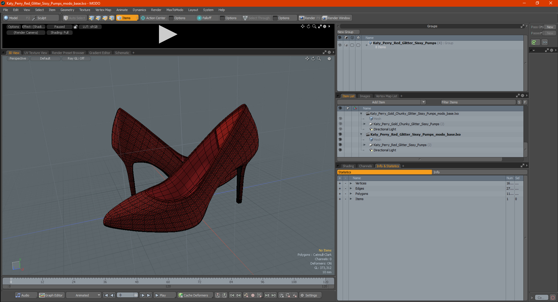Open Perspective view type dropdown
This screenshot has height=302, width=558.
pos(18,59)
